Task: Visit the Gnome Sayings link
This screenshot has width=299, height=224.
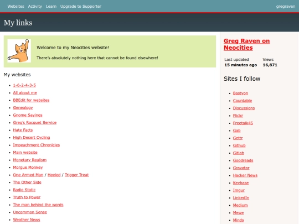Action: click(x=28, y=115)
